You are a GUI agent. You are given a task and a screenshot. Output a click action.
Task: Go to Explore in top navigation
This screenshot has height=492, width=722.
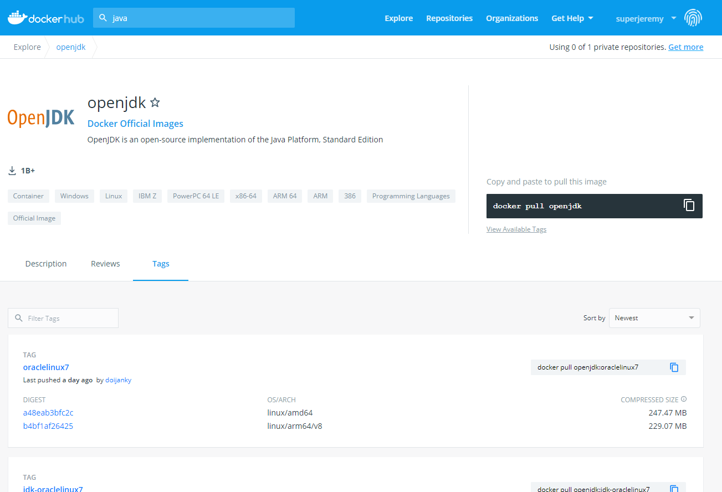click(399, 18)
